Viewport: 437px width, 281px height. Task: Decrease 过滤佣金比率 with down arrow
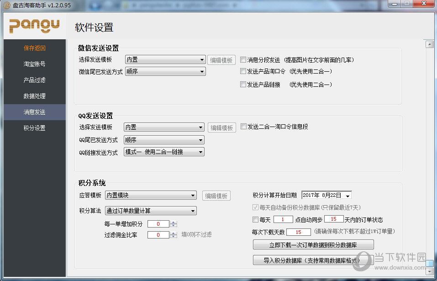point(174,236)
